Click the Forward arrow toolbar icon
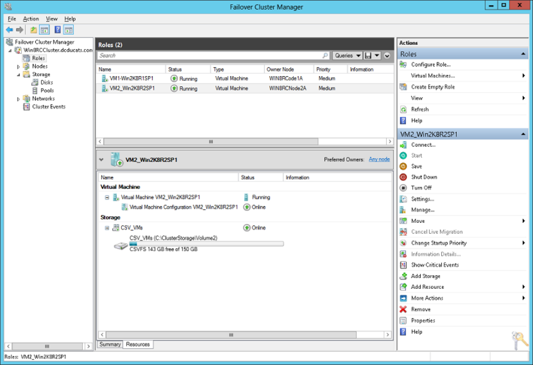Screen dimensions: 533x365 point(20,30)
